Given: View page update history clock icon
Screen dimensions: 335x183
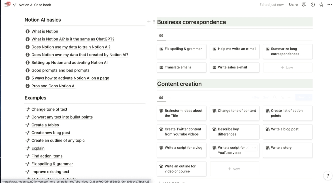Looking at the screenshot, I should coord(313,5).
